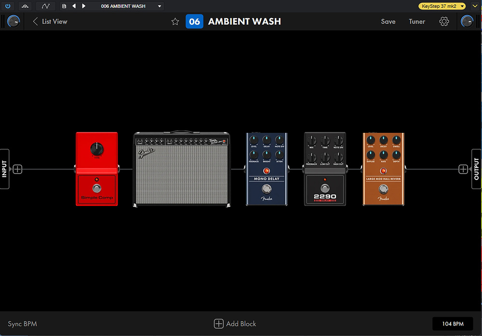Expand the yellow chevron at top right
The height and width of the screenshot is (336, 482).
click(x=474, y=6)
